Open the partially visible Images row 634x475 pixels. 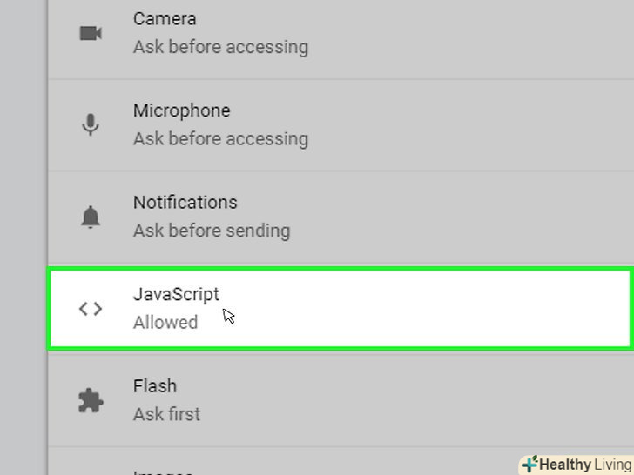(162, 470)
